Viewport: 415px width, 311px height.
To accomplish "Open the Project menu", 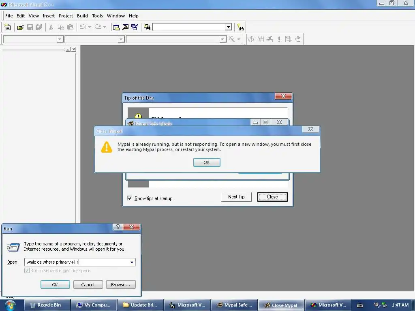I will point(66,16).
